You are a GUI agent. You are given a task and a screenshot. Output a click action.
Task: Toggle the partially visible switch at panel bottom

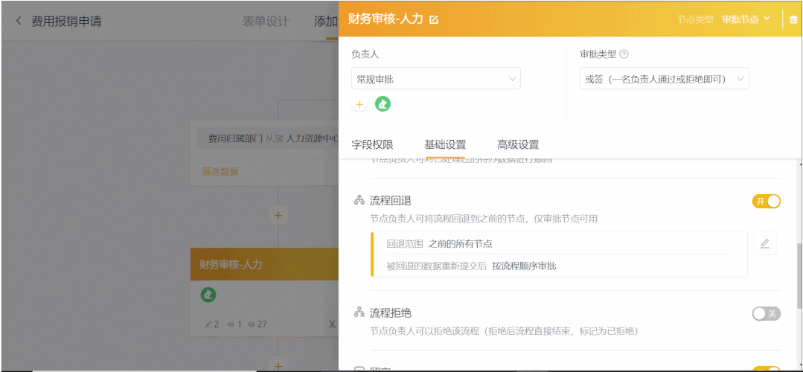point(766,369)
